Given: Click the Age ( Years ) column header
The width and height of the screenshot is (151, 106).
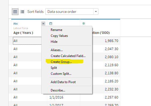Looking at the screenshot, I should click(x=23, y=33).
